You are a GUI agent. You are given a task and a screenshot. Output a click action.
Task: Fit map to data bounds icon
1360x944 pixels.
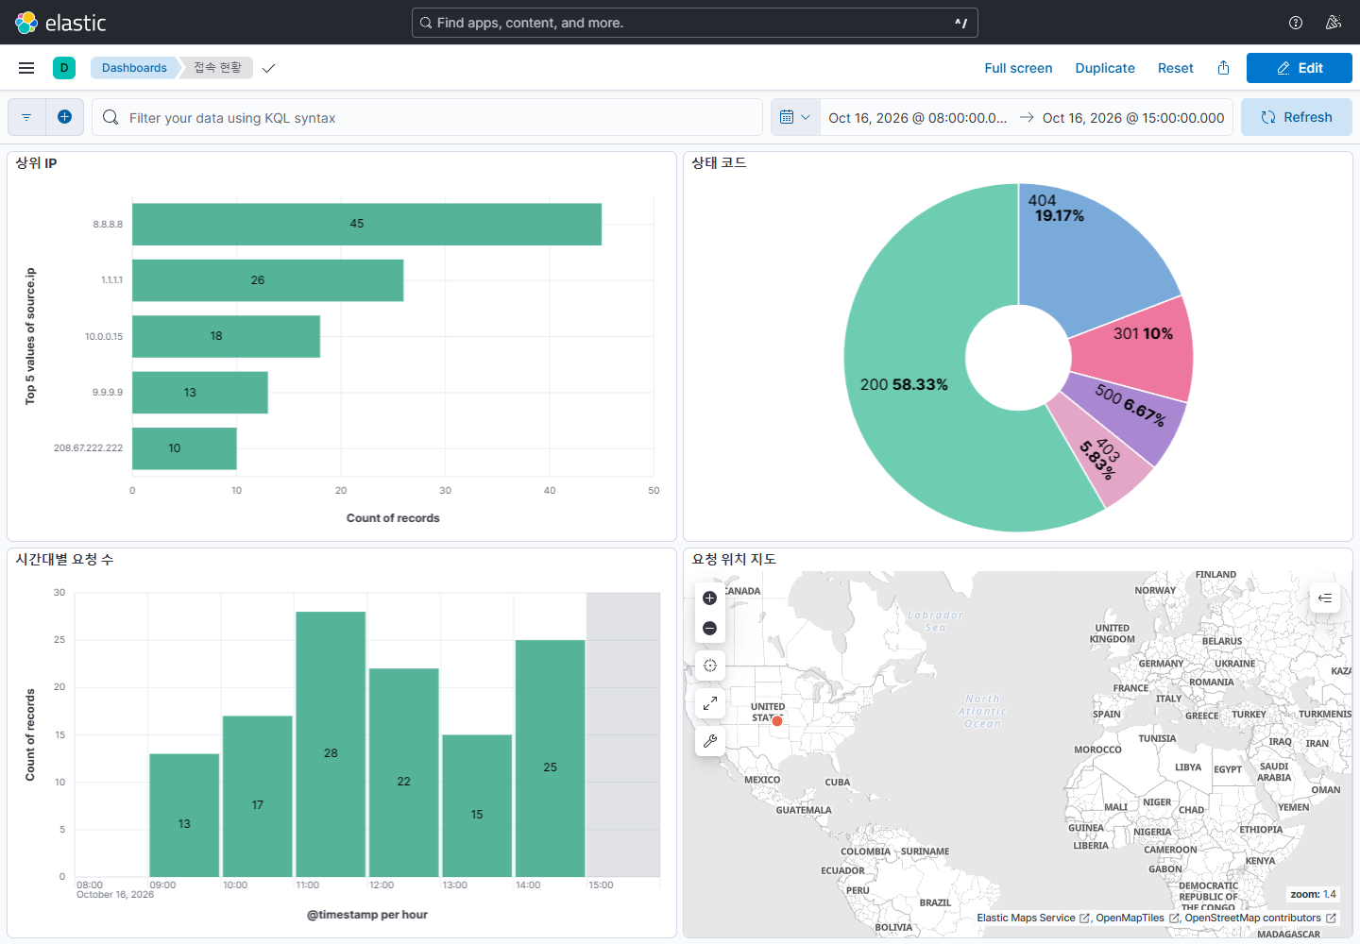coord(710,666)
